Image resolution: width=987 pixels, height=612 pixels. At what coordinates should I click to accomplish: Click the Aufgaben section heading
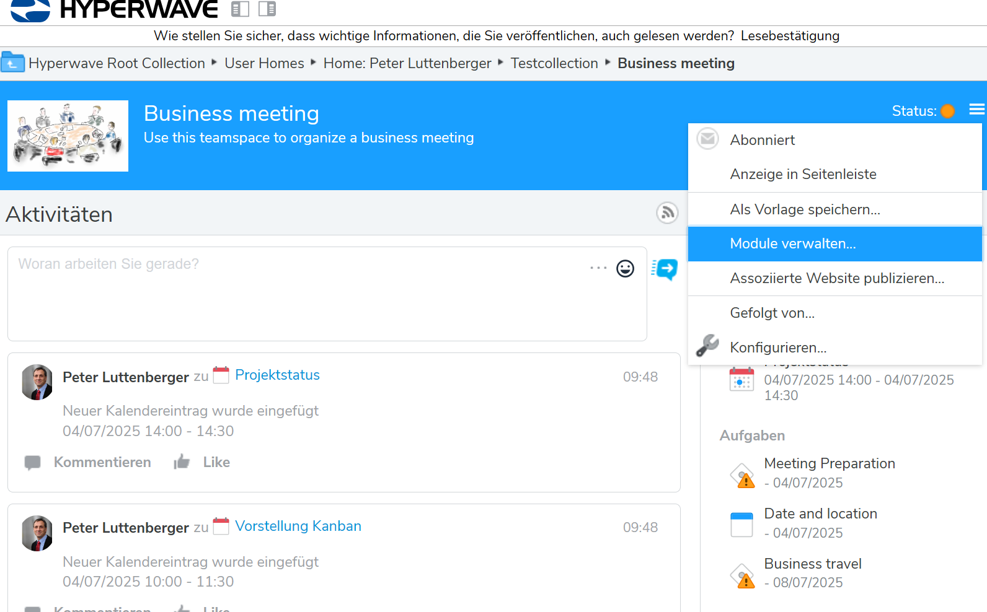click(x=752, y=435)
